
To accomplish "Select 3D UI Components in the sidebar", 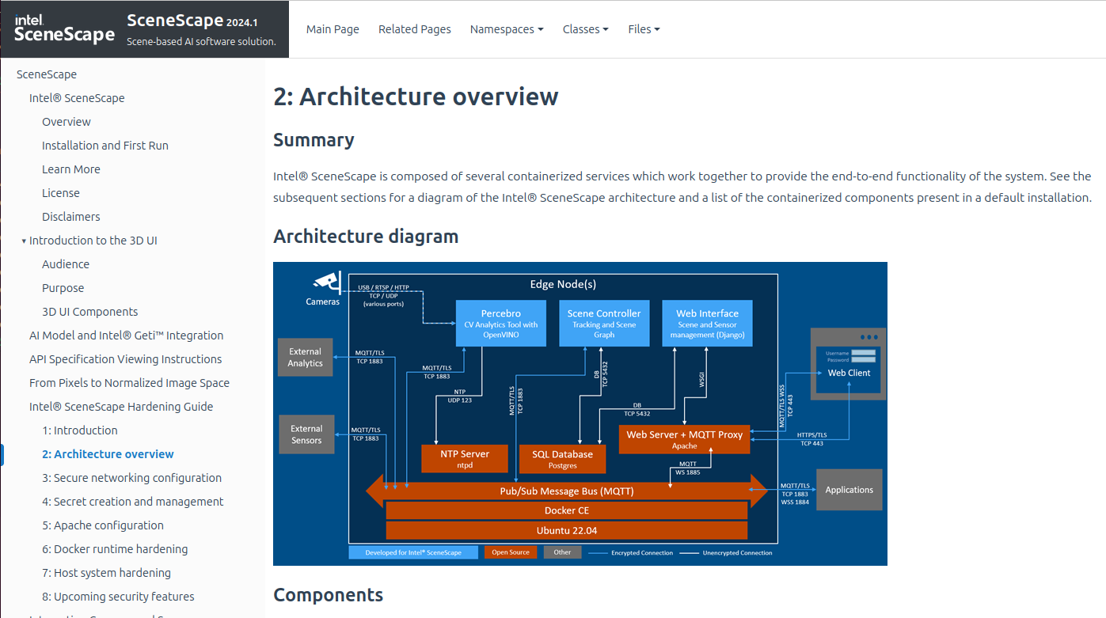I will coord(90,311).
